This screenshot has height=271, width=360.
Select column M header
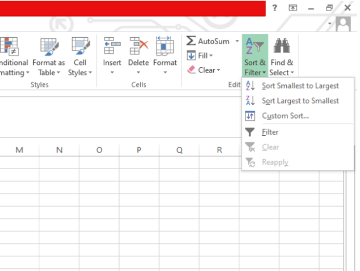19,150
